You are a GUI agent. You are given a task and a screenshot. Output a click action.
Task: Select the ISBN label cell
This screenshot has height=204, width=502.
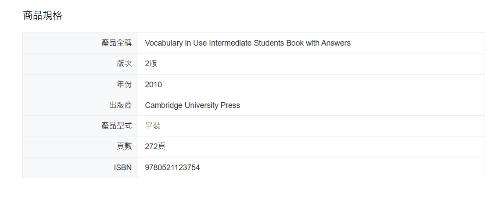pyautogui.click(x=80, y=168)
